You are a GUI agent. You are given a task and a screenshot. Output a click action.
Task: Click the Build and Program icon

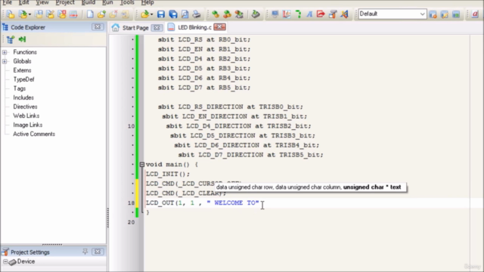point(239,14)
